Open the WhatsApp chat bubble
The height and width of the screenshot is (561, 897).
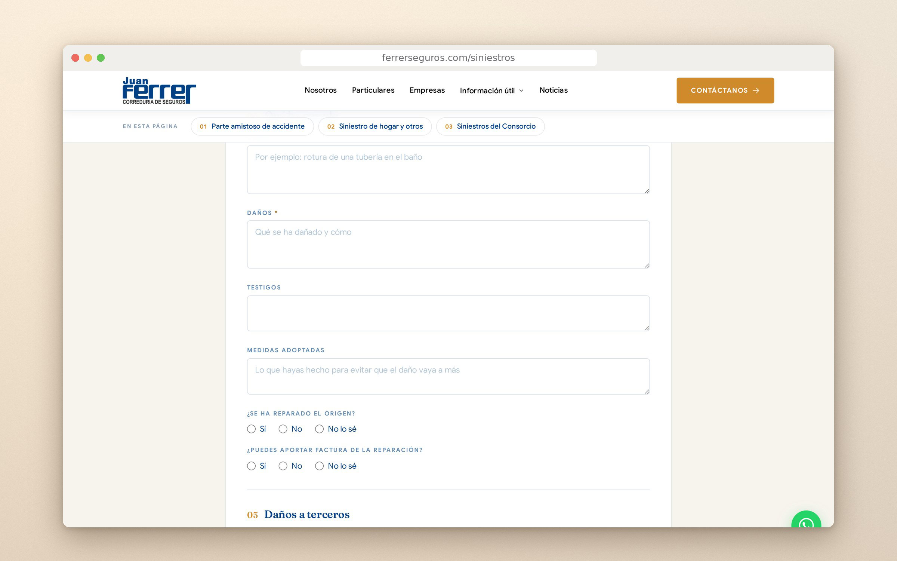(x=806, y=519)
